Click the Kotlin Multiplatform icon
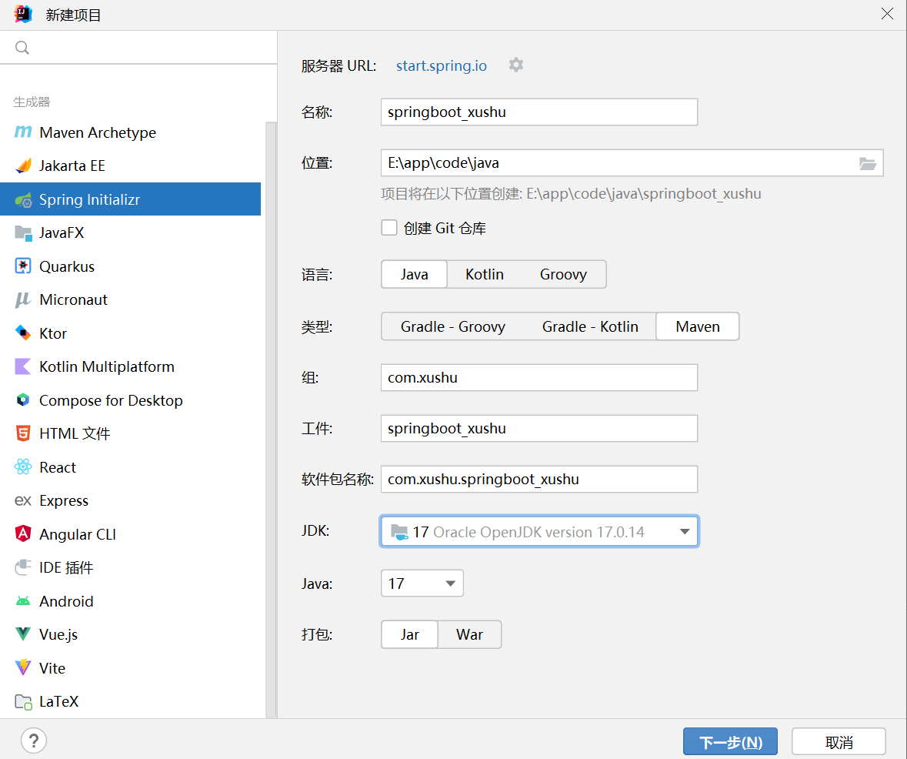This screenshot has width=907, height=759. 23,366
